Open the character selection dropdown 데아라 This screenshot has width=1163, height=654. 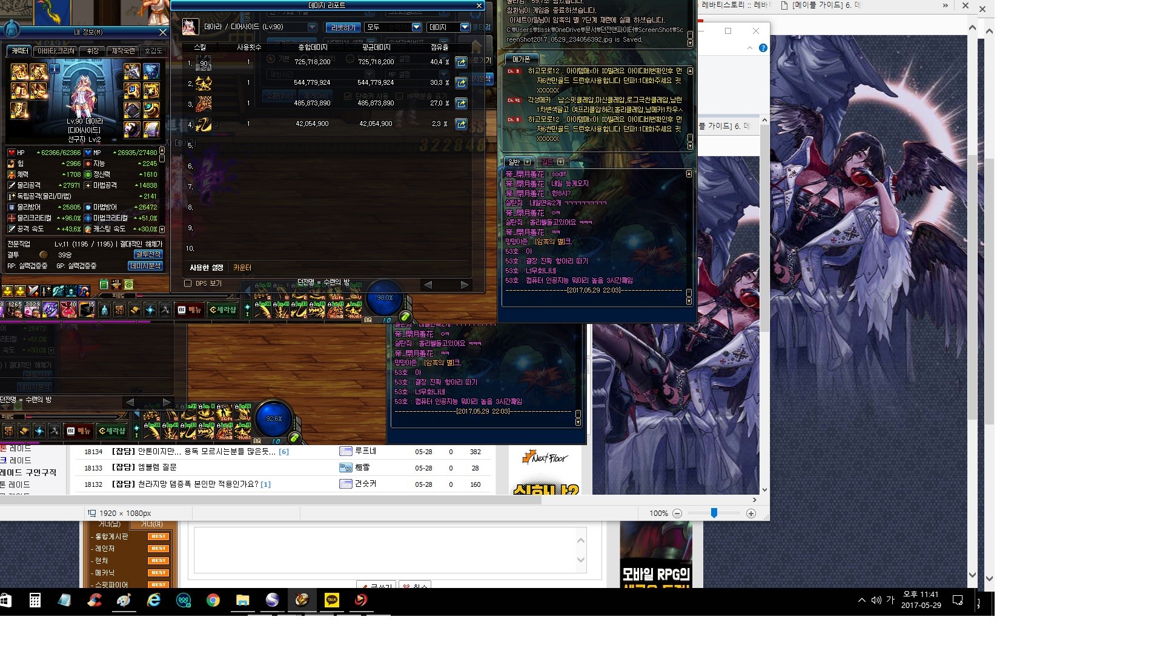(312, 27)
